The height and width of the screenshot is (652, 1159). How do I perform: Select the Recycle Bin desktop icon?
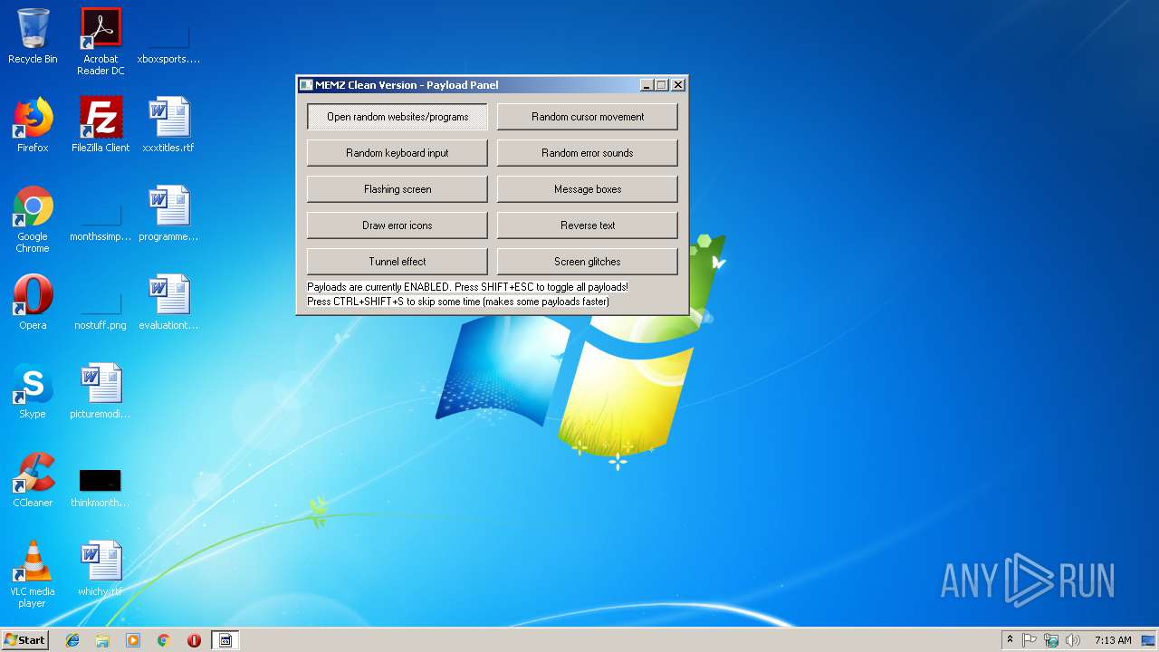(x=33, y=36)
